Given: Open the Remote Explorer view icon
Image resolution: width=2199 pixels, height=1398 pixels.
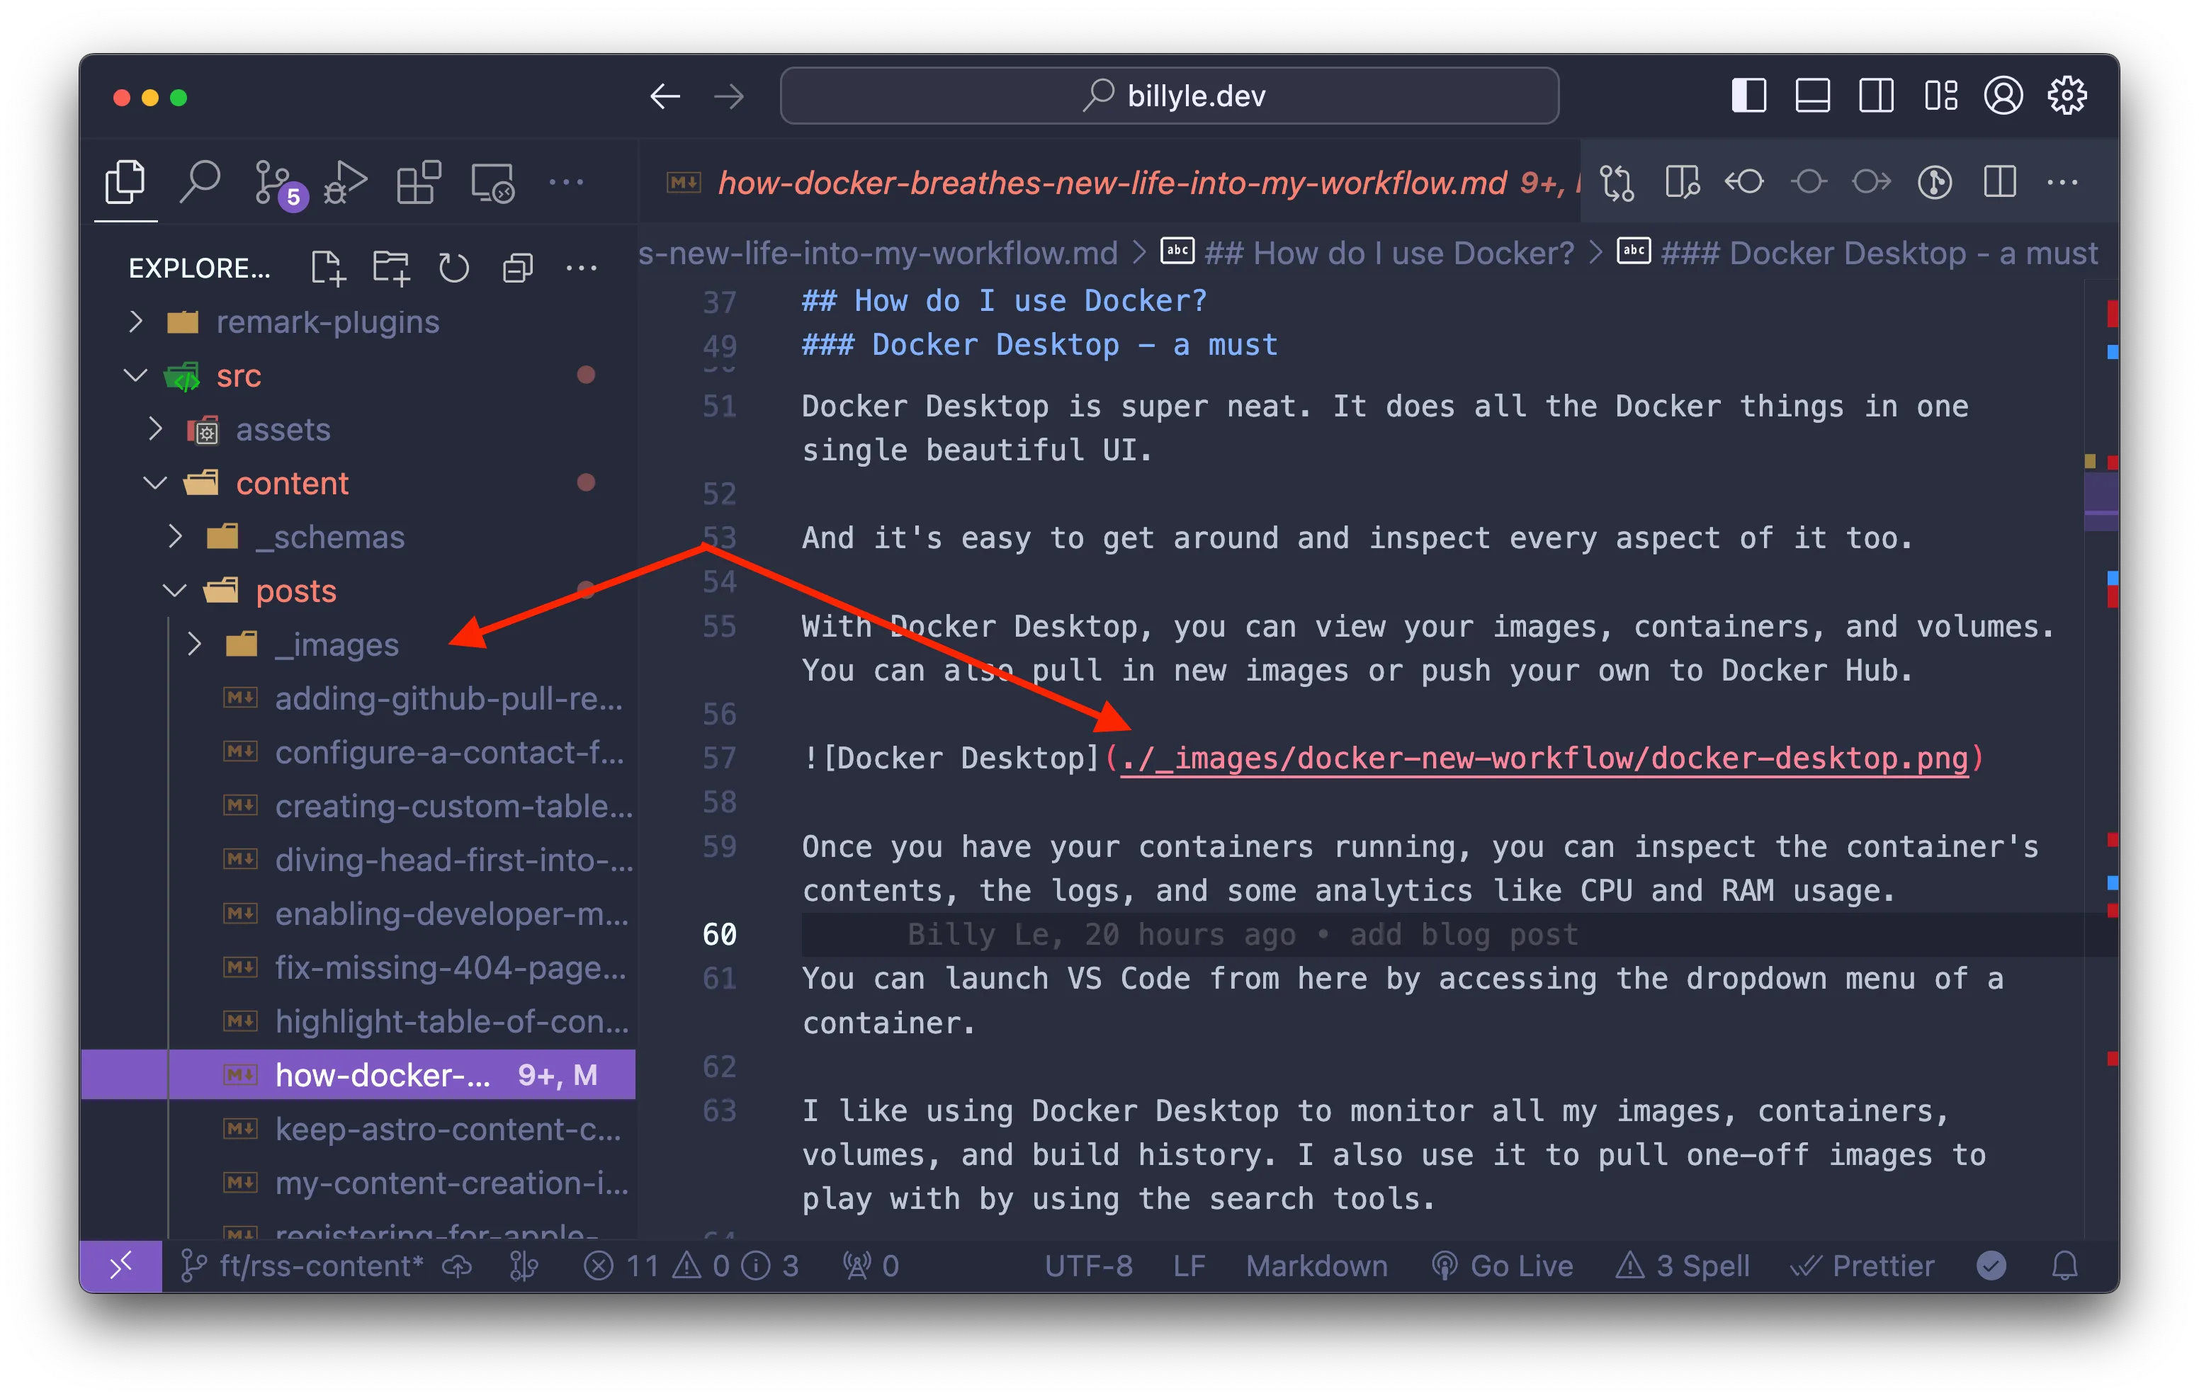Looking at the screenshot, I should coord(493,183).
